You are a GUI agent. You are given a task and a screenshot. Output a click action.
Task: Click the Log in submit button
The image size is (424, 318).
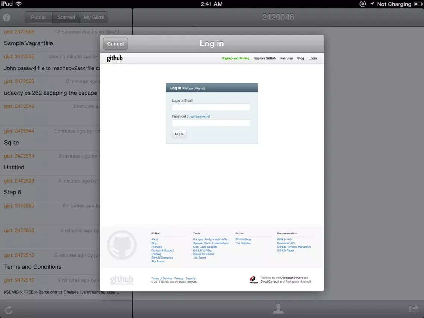(179, 134)
